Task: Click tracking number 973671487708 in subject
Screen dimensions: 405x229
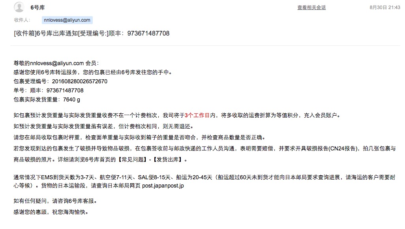Action: point(148,33)
